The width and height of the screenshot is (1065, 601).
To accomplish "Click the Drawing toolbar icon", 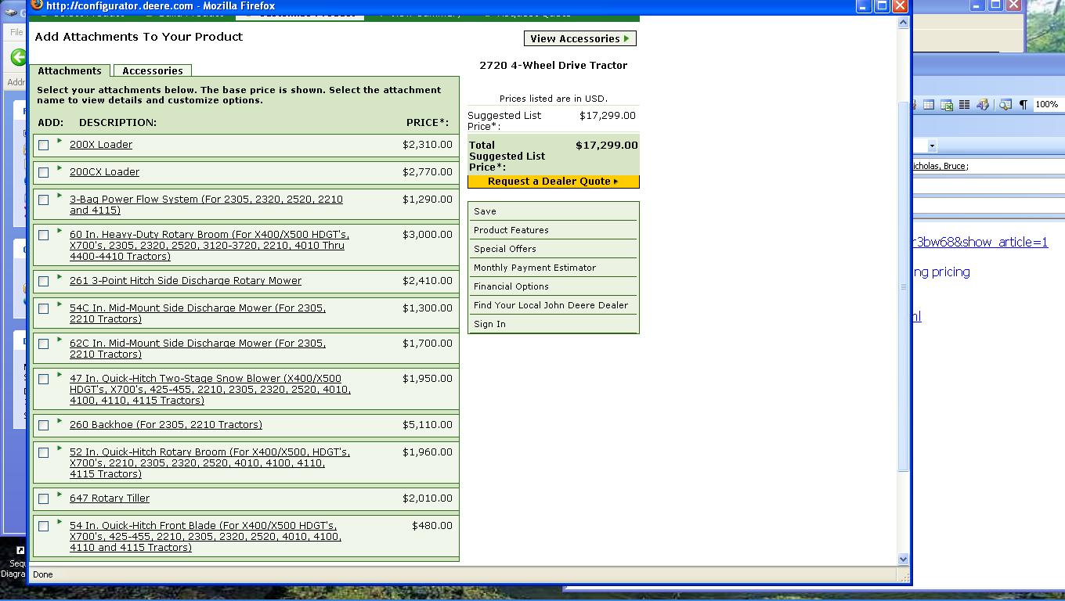I will 983,105.
